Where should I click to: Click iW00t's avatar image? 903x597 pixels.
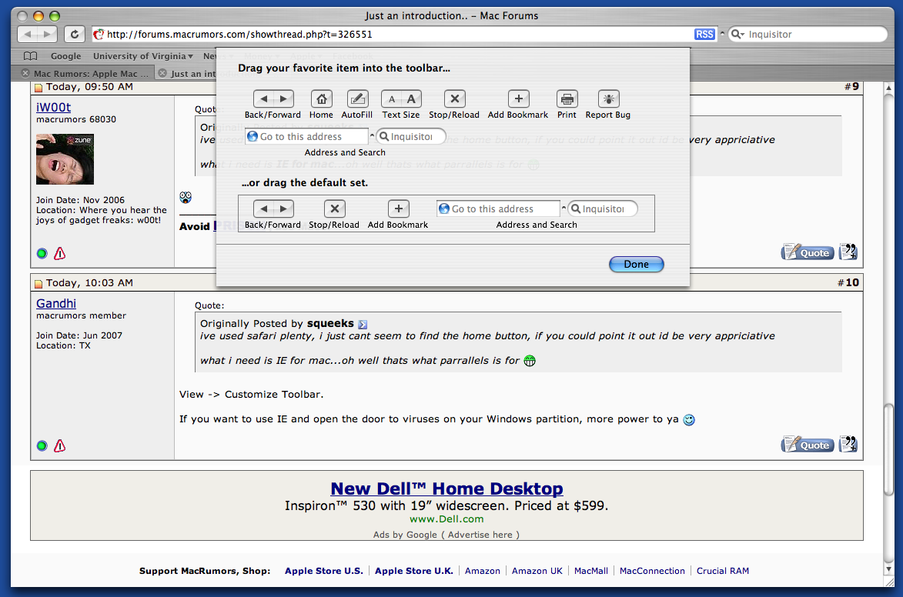[x=65, y=159]
